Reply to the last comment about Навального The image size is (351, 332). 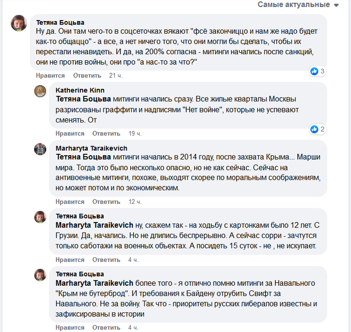[x=106, y=327]
